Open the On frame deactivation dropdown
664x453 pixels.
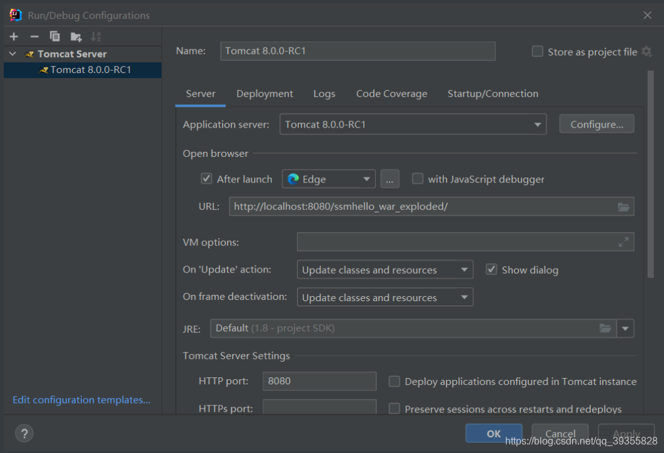[385, 297]
